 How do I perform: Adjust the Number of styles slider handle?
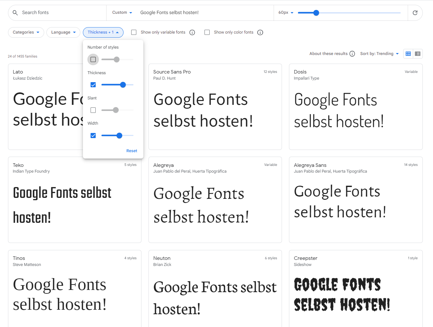(x=117, y=59)
